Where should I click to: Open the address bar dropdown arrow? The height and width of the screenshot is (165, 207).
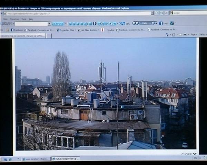pos(152,13)
